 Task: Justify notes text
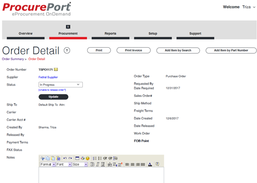tap(143, 165)
